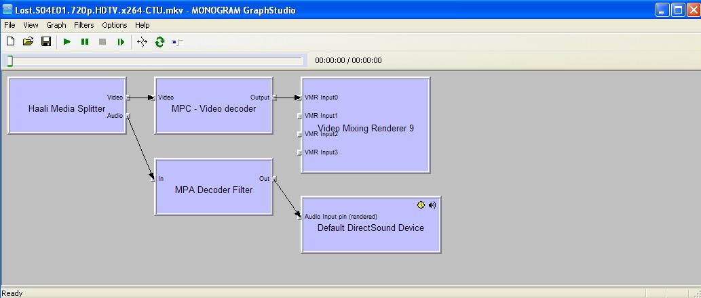Click the seek bar slider handle
The image size is (701, 298).
10,61
